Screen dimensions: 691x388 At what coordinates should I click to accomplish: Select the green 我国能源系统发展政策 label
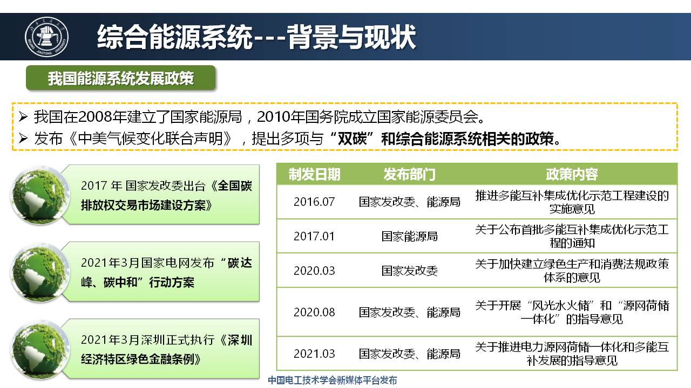click(x=121, y=79)
